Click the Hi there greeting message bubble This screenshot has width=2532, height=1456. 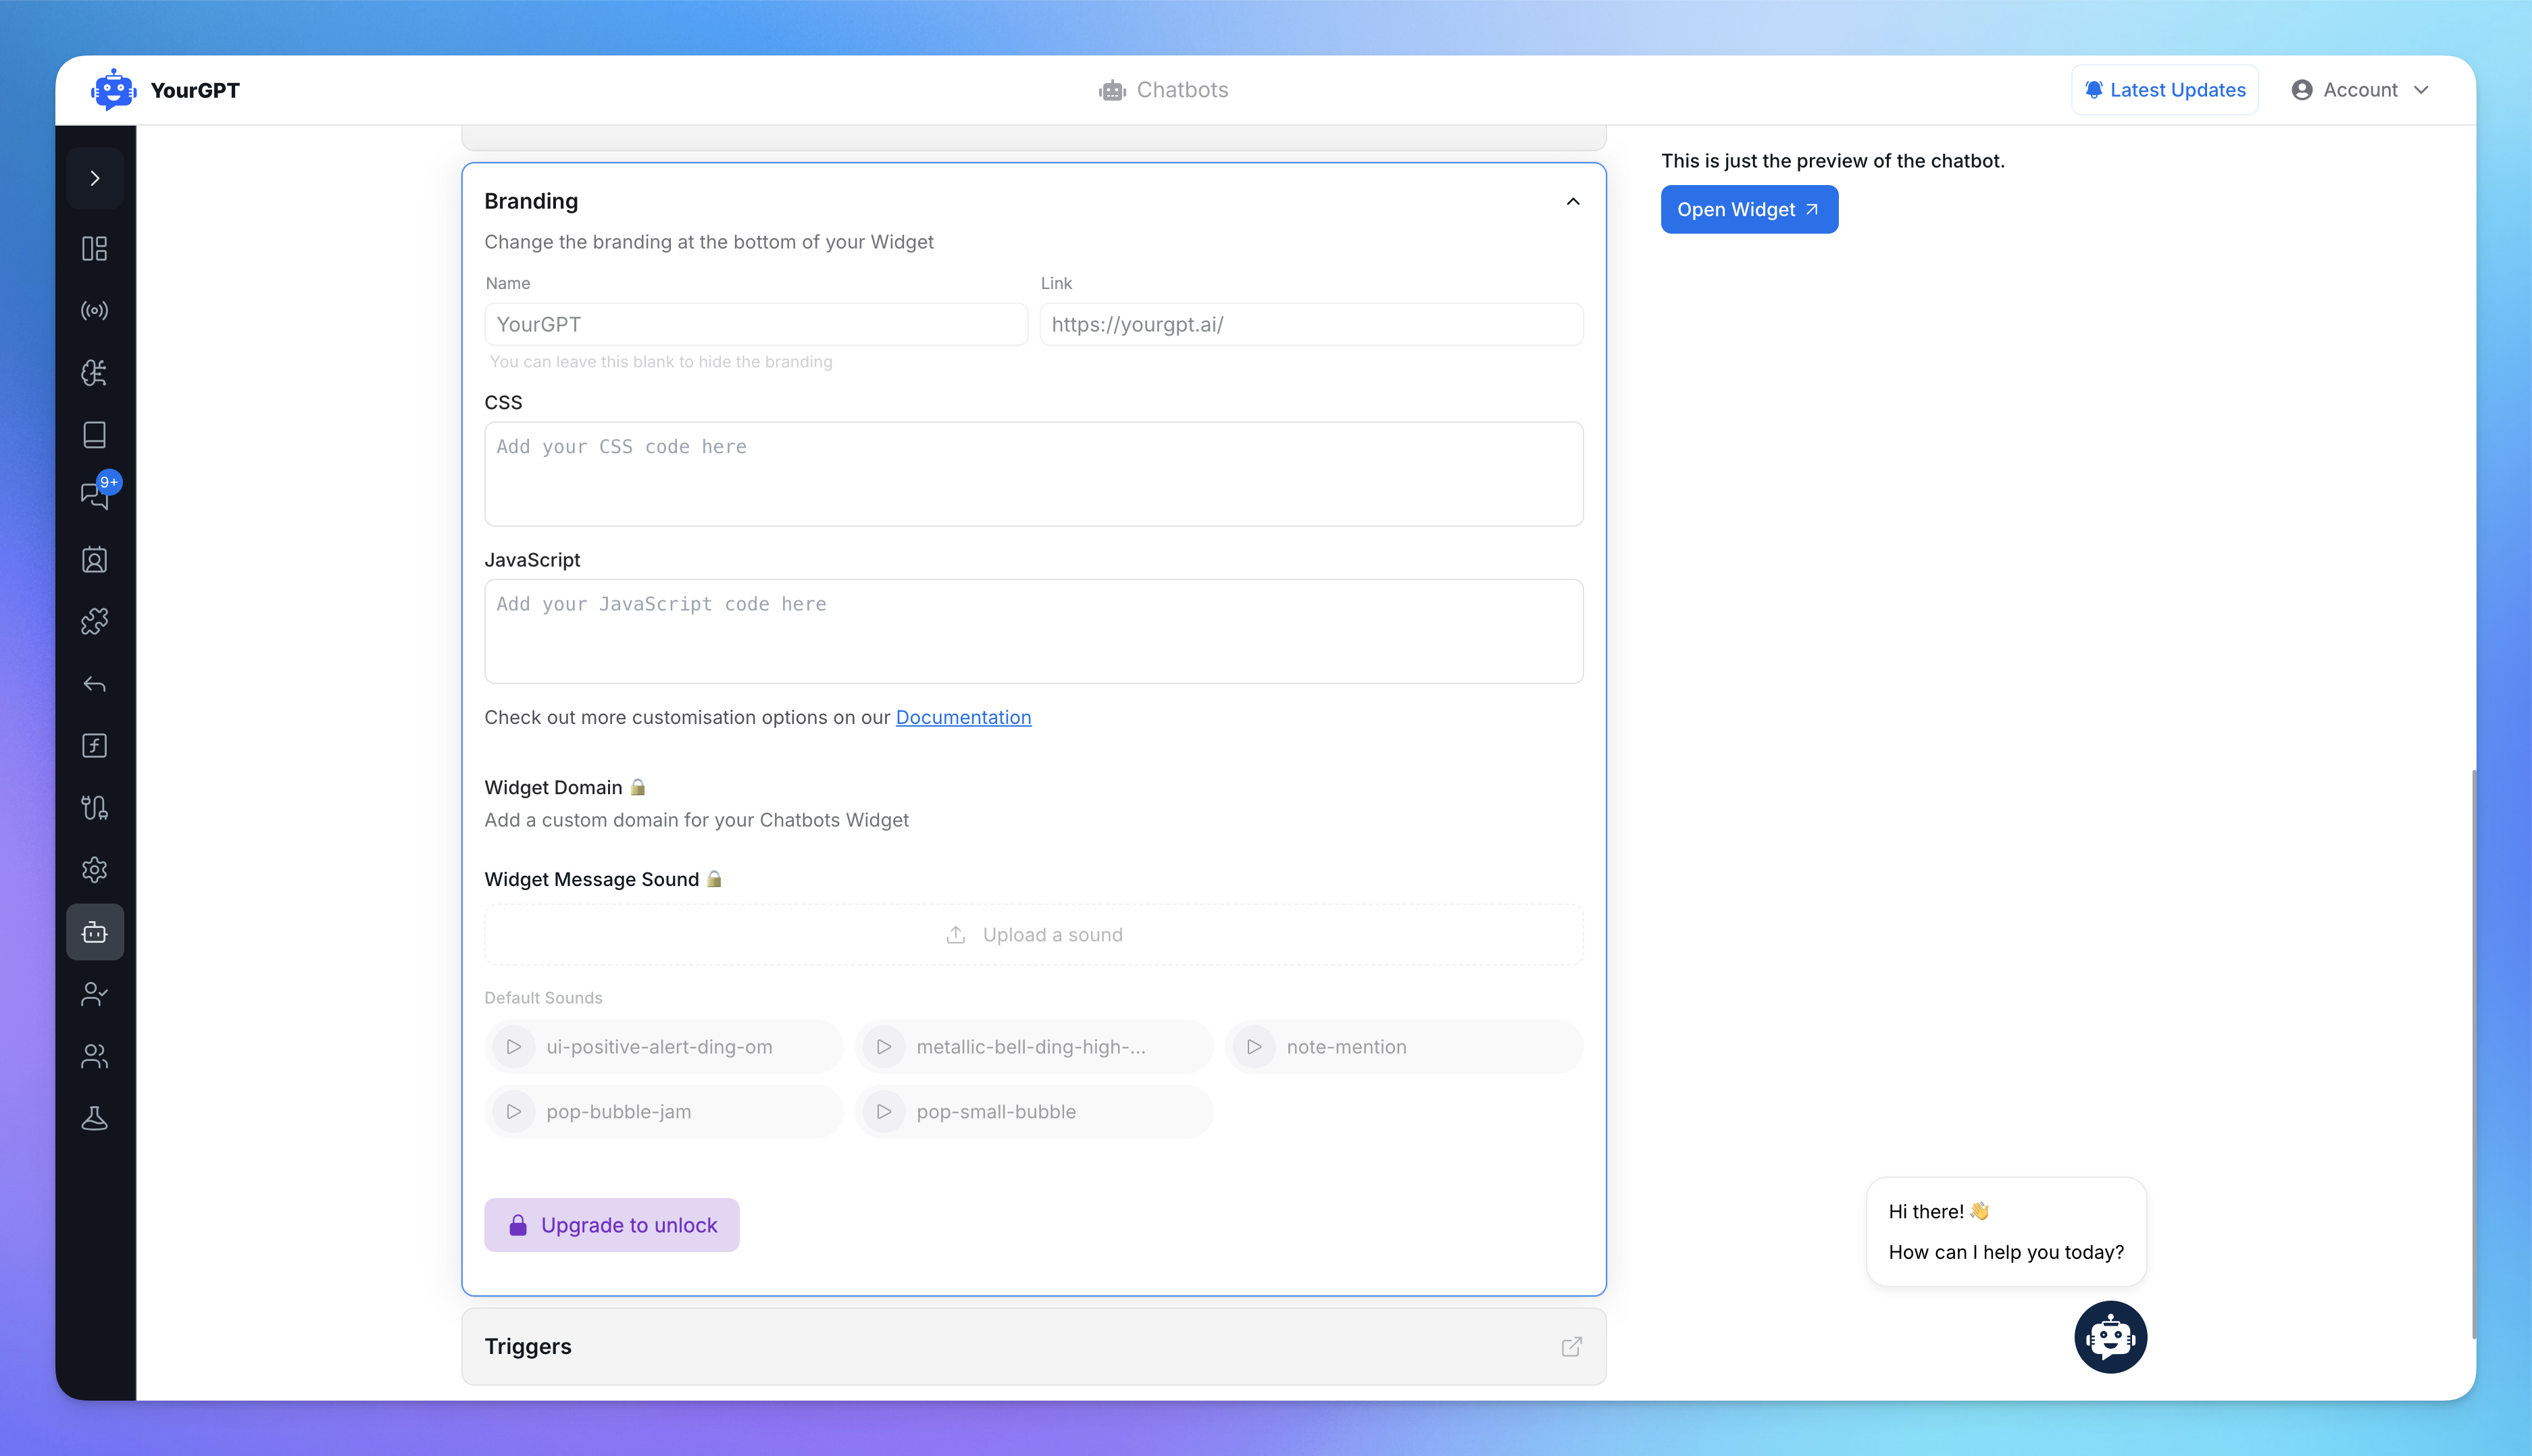coord(2006,1231)
